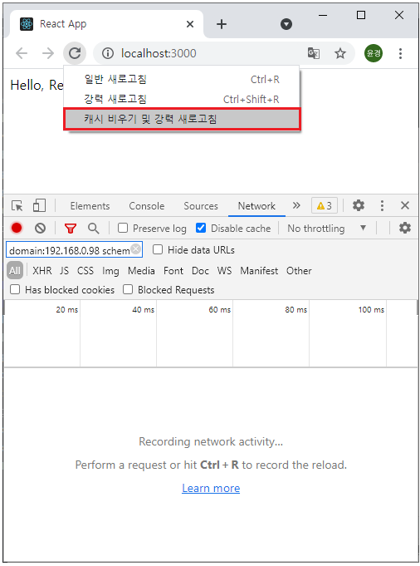The image size is (420, 566).
Task: Open DevTools settings gear
Action: point(359,205)
